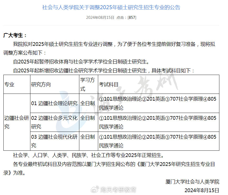Click the 专业 table header
228x195 pixels.
tap(9, 84)
